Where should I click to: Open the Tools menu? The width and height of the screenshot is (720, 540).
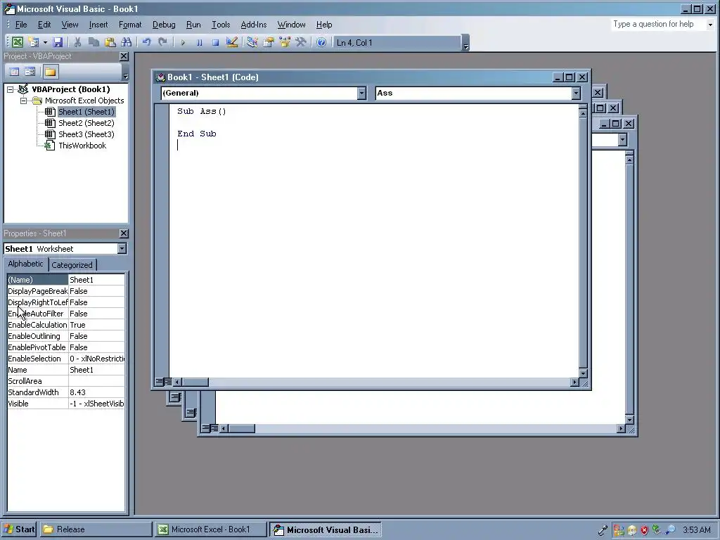tap(221, 25)
